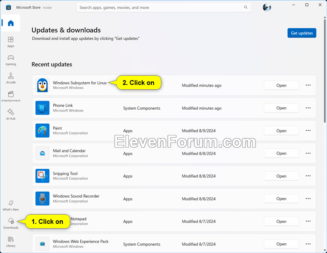Select Mail and Calendar title text
327x253 pixels.
tap(69, 151)
